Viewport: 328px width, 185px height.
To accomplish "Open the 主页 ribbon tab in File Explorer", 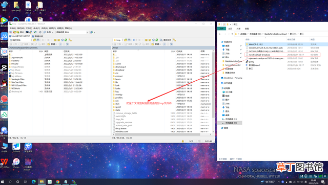I will point(230,29).
